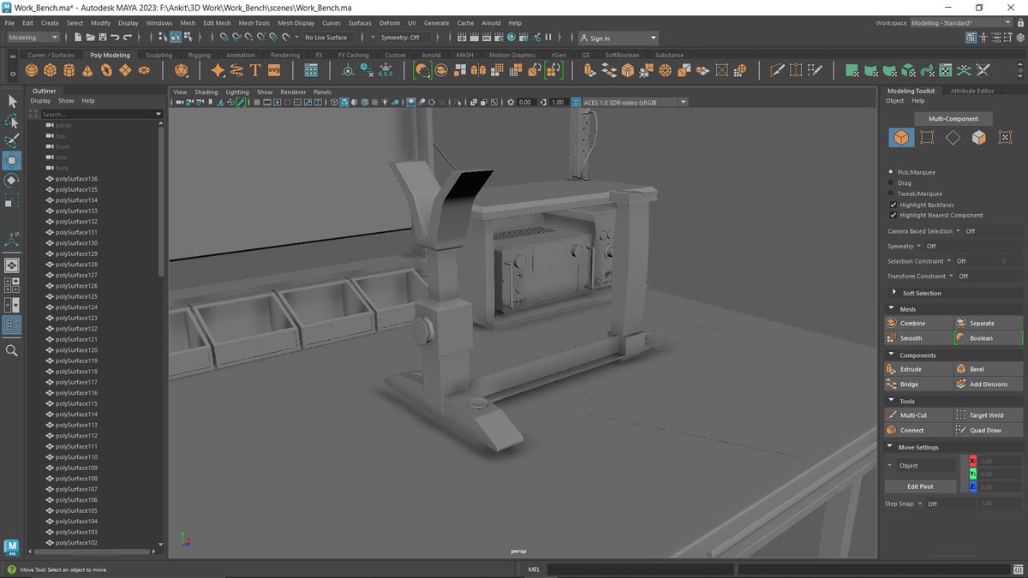This screenshot has height=578, width=1028.
Task: Open the Sign In dropdown
Action: click(619, 38)
